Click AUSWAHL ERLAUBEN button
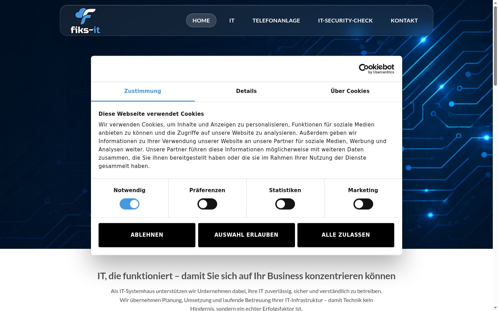 [246, 235]
